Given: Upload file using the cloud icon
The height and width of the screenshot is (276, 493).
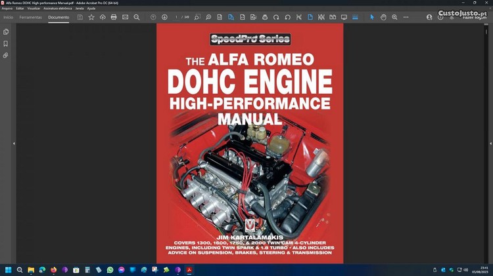Looking at the screenshot, I should point(103,17).
